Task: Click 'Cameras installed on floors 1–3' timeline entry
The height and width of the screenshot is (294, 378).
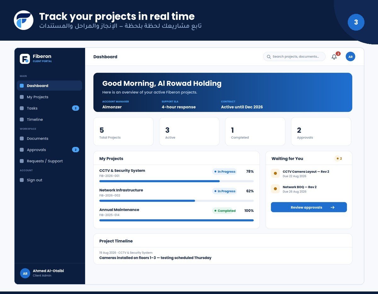Action: click(155, 258)
